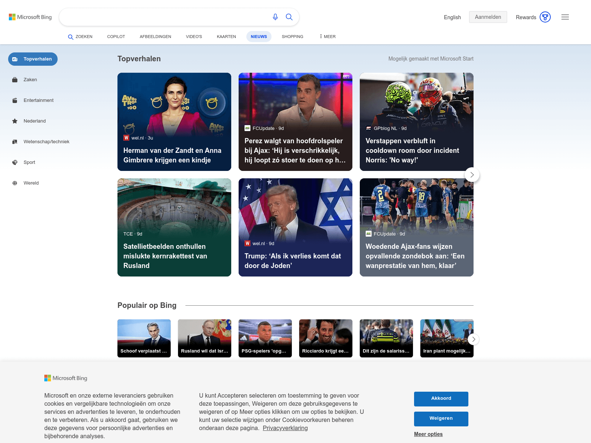Click the Wereld globe icon
Image resolution: width=591 pixels, height=443 pixels.
click(x=15, y=183)
